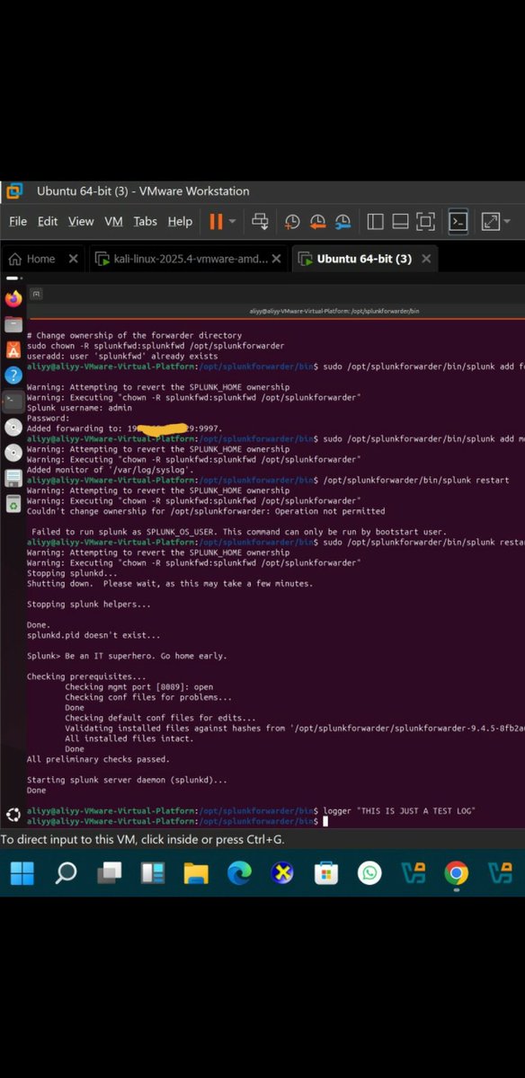
Task: Click the 'logger "THIS IS JUST A TEST LOG"' text
Action: point(399,811)
